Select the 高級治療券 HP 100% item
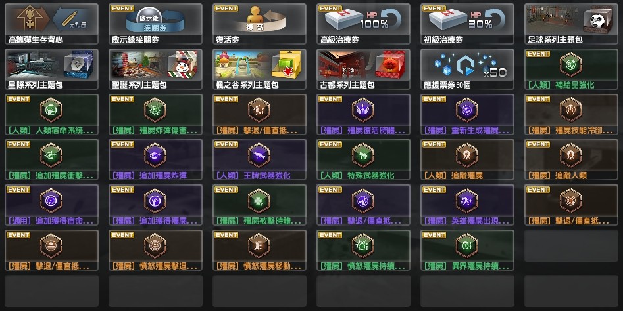623x311 pixels. [x=363, y=24]
